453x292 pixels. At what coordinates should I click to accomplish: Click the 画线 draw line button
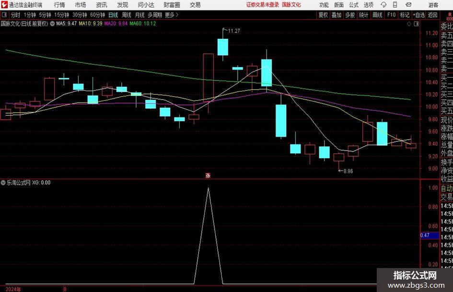tap(377, 15)
